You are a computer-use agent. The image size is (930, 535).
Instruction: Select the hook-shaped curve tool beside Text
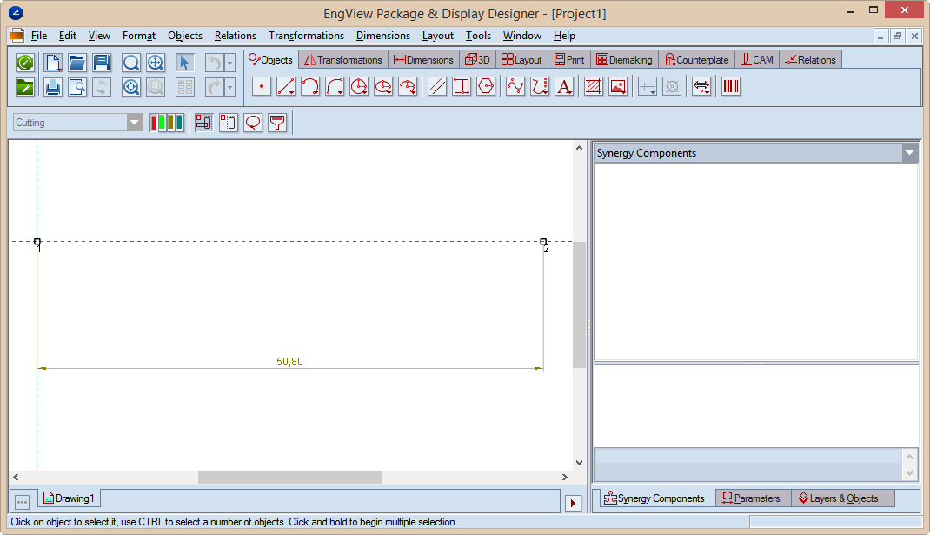coord(540,87)
